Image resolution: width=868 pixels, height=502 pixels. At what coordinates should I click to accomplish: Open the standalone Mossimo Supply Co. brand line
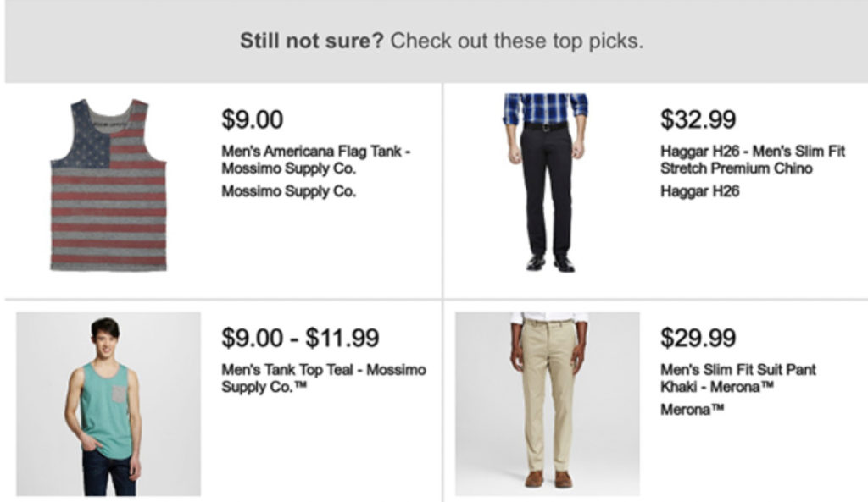(288, 191)
